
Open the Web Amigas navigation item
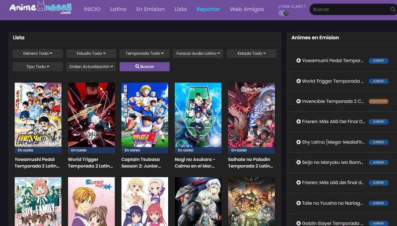pyautogui.click(x=247, y=9)
